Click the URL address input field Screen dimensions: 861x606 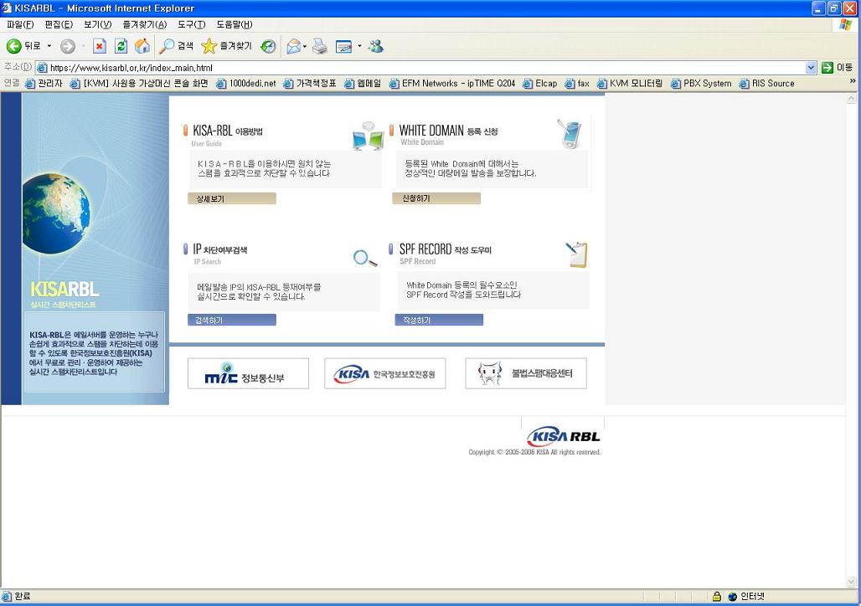pyautogui.click(x=419, y=68)
